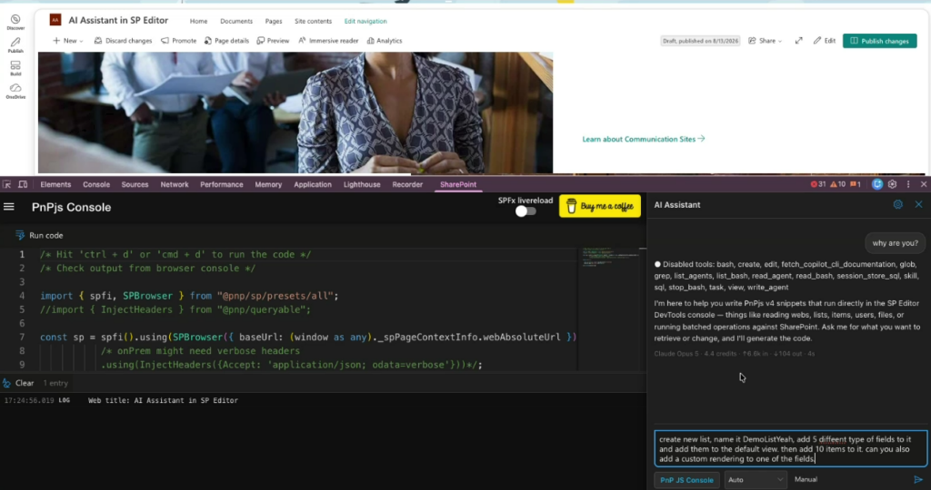Open Site contents navigation link
The image size is (931, 490).
(313, 22)
